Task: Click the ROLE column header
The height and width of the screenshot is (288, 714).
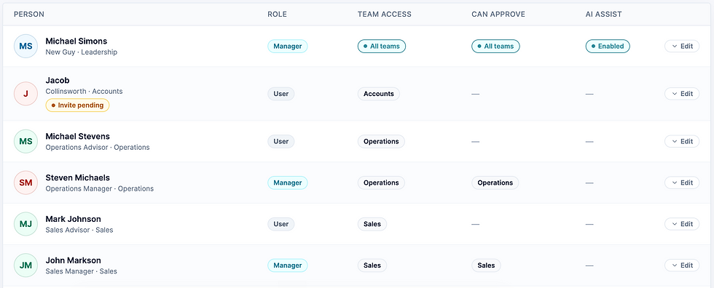Action: coord(278,15)
